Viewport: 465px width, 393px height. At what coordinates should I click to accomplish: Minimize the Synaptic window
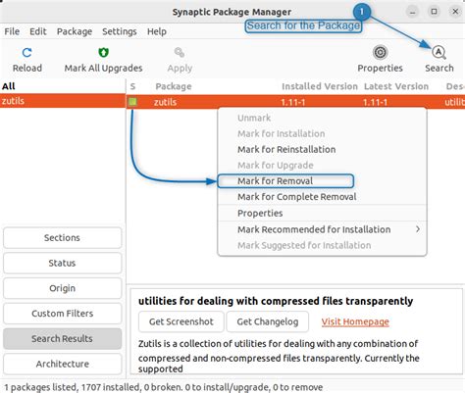coord(413,12)
